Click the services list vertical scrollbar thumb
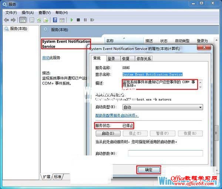Image resolution: width=222 pixels, height=189 pixels. click(216, 133)
